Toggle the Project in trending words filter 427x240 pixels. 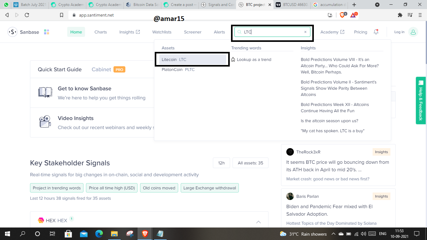pos(57,188)
